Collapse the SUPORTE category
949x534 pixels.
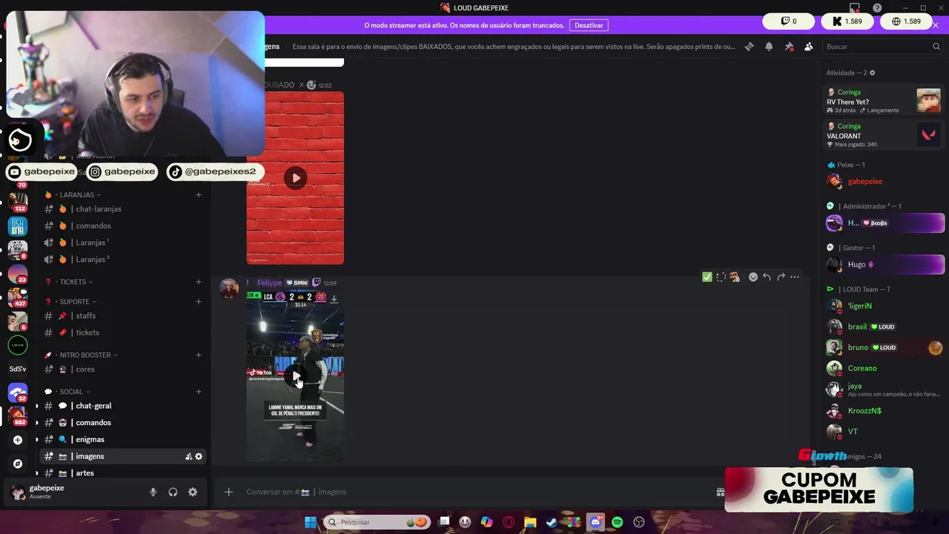tap(74, 302)
